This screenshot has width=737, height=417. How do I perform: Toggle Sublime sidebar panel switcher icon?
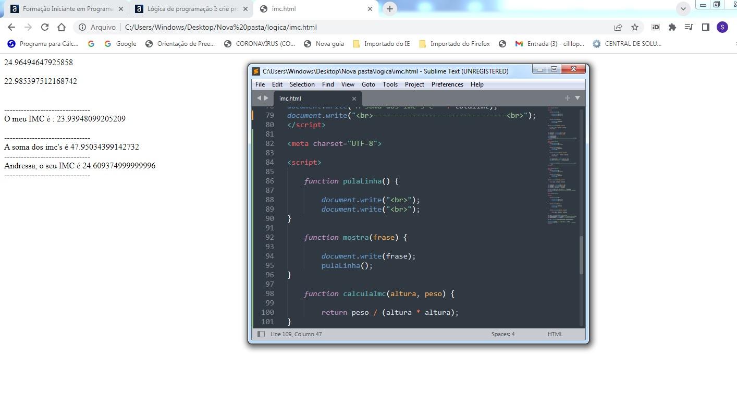click(261, 334)
